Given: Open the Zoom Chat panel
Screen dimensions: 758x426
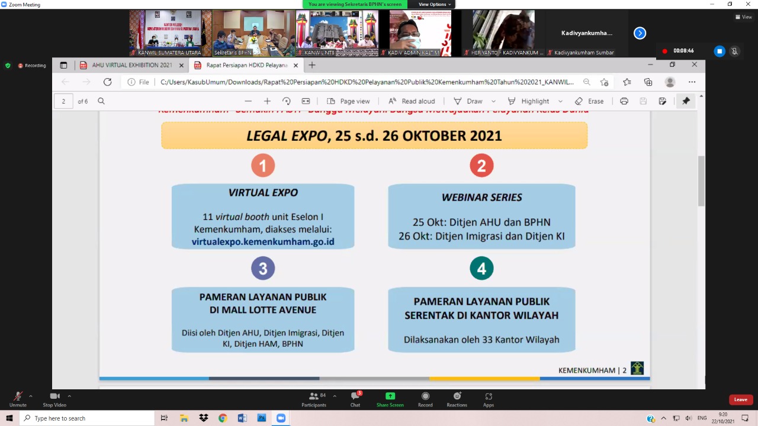Looking at the screenshot, I should pyautogui.click(x=355, y=399).
